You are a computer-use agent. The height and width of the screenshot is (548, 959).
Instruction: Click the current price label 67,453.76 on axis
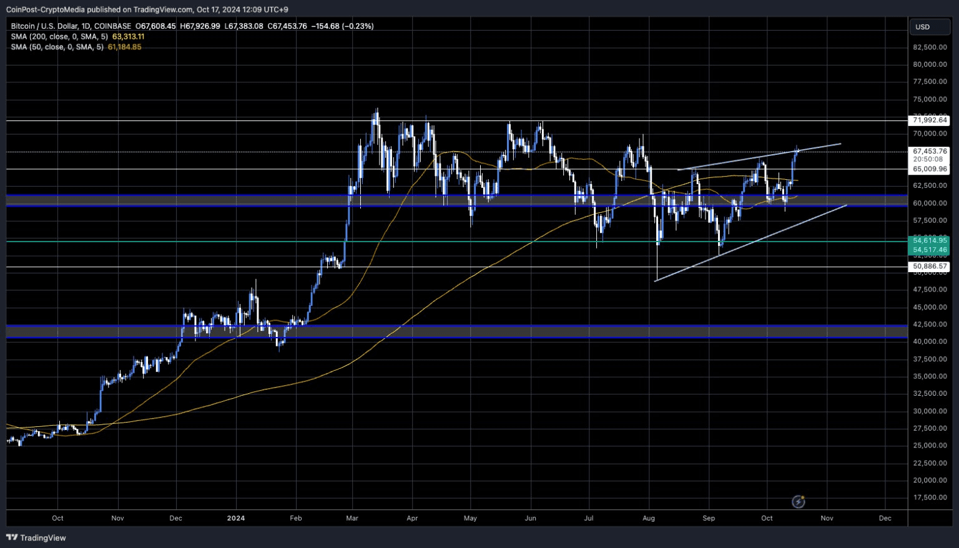[930, 151]
